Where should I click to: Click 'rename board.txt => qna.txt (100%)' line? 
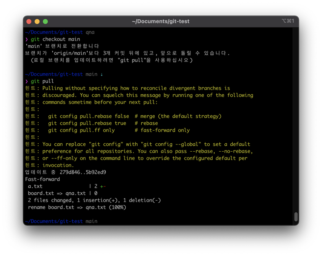[77, 207]
